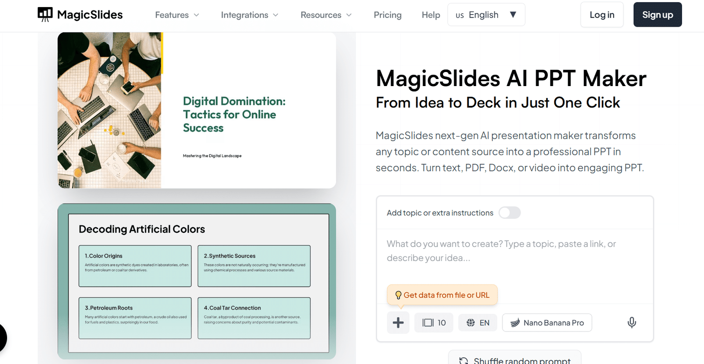Image resolution: width=704 pixels, height=364 pixels.
Task: Open the Help menu item
Action: 430,15
